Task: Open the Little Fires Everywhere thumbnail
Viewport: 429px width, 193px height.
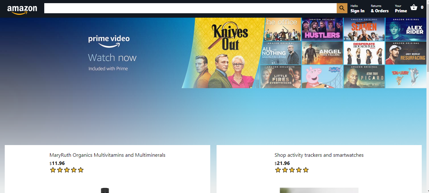Action: click(x=280, y=77)
